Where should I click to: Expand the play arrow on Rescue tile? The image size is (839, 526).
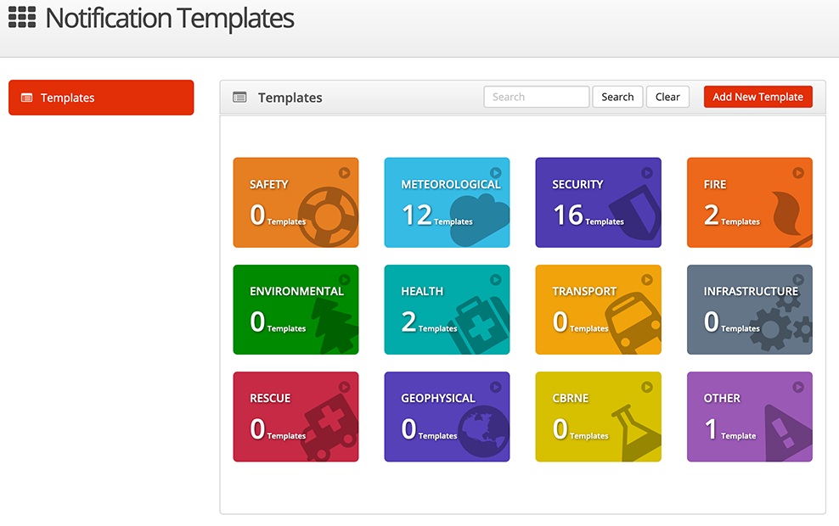[344, 388]
